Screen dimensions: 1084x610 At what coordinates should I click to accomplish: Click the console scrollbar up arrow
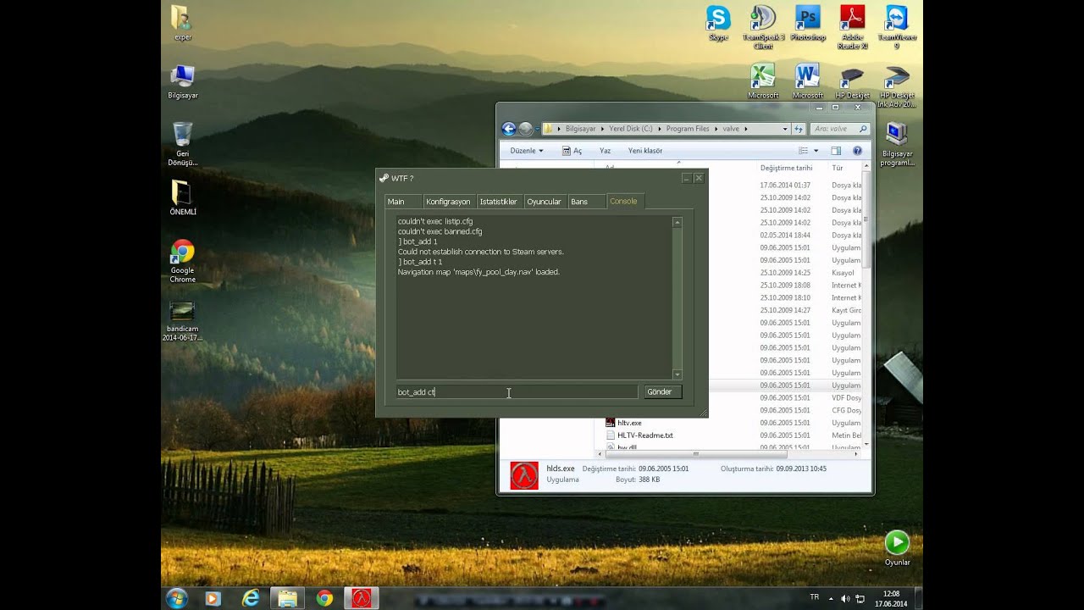point(677,222)
